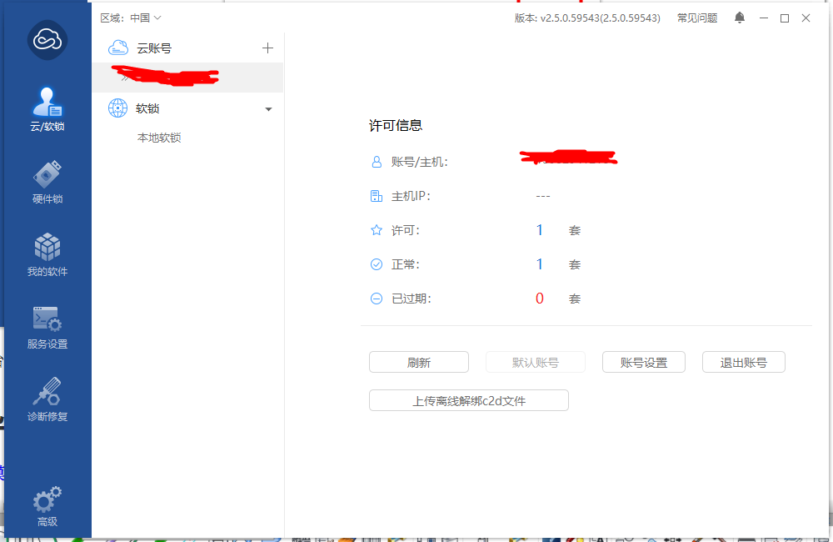The image size is (833, 542).
Task: Open 服务设置 service settings
Action: (x=47, y=327)
